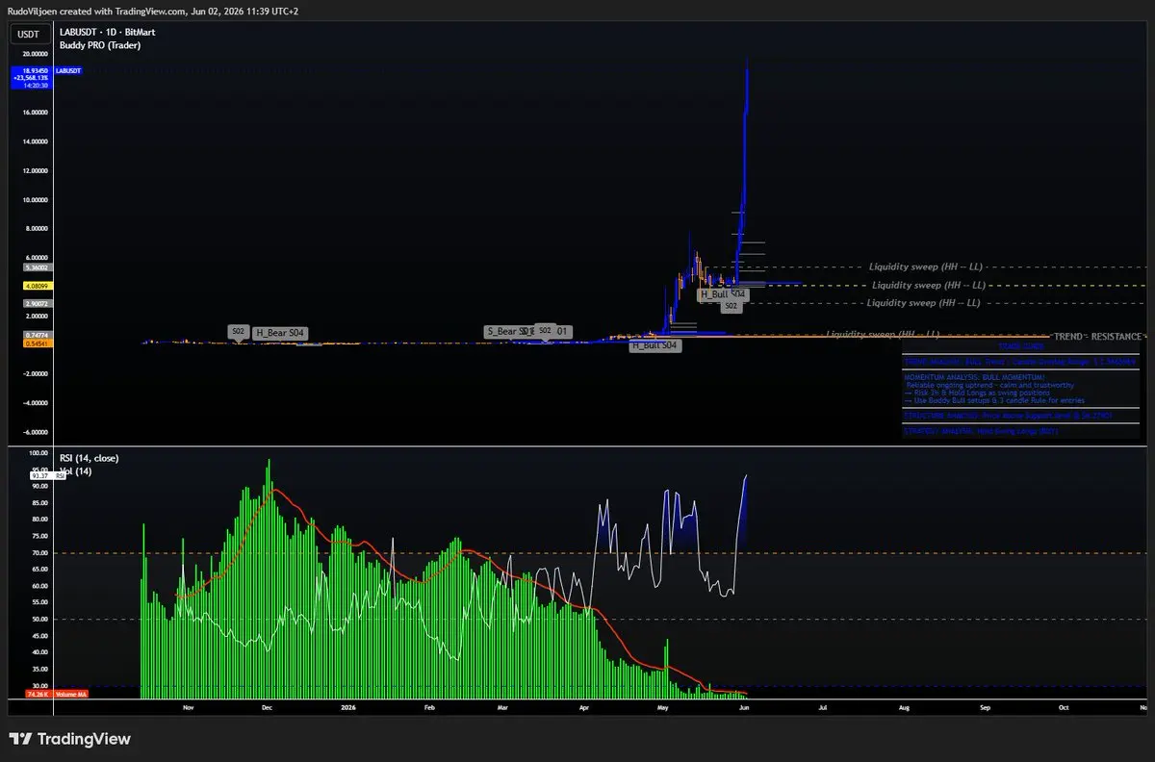Click the TRADE GUIDE table header
The image size is (1155, 762).
(x=1021, y=345)
